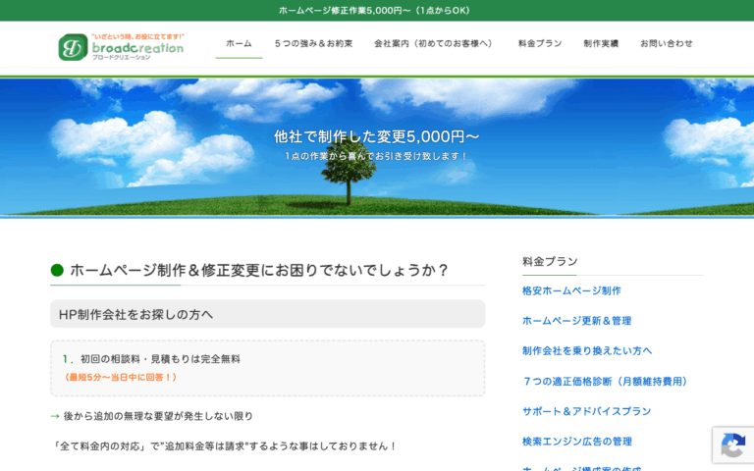Go to 会社案内（初めてのお客様へ）page
Screen dimensions: 754x471
point(435,43)
